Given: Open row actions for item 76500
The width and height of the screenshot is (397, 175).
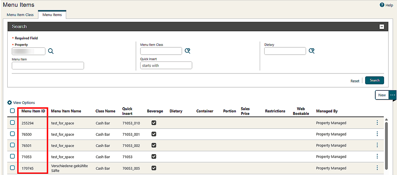Looking at the screenshot, I should point(377,134).
